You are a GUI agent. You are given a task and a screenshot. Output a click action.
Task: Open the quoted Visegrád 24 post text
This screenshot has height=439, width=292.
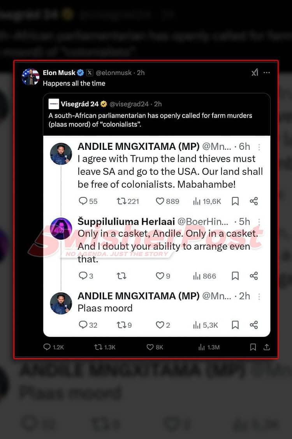[x=150, y=119]
